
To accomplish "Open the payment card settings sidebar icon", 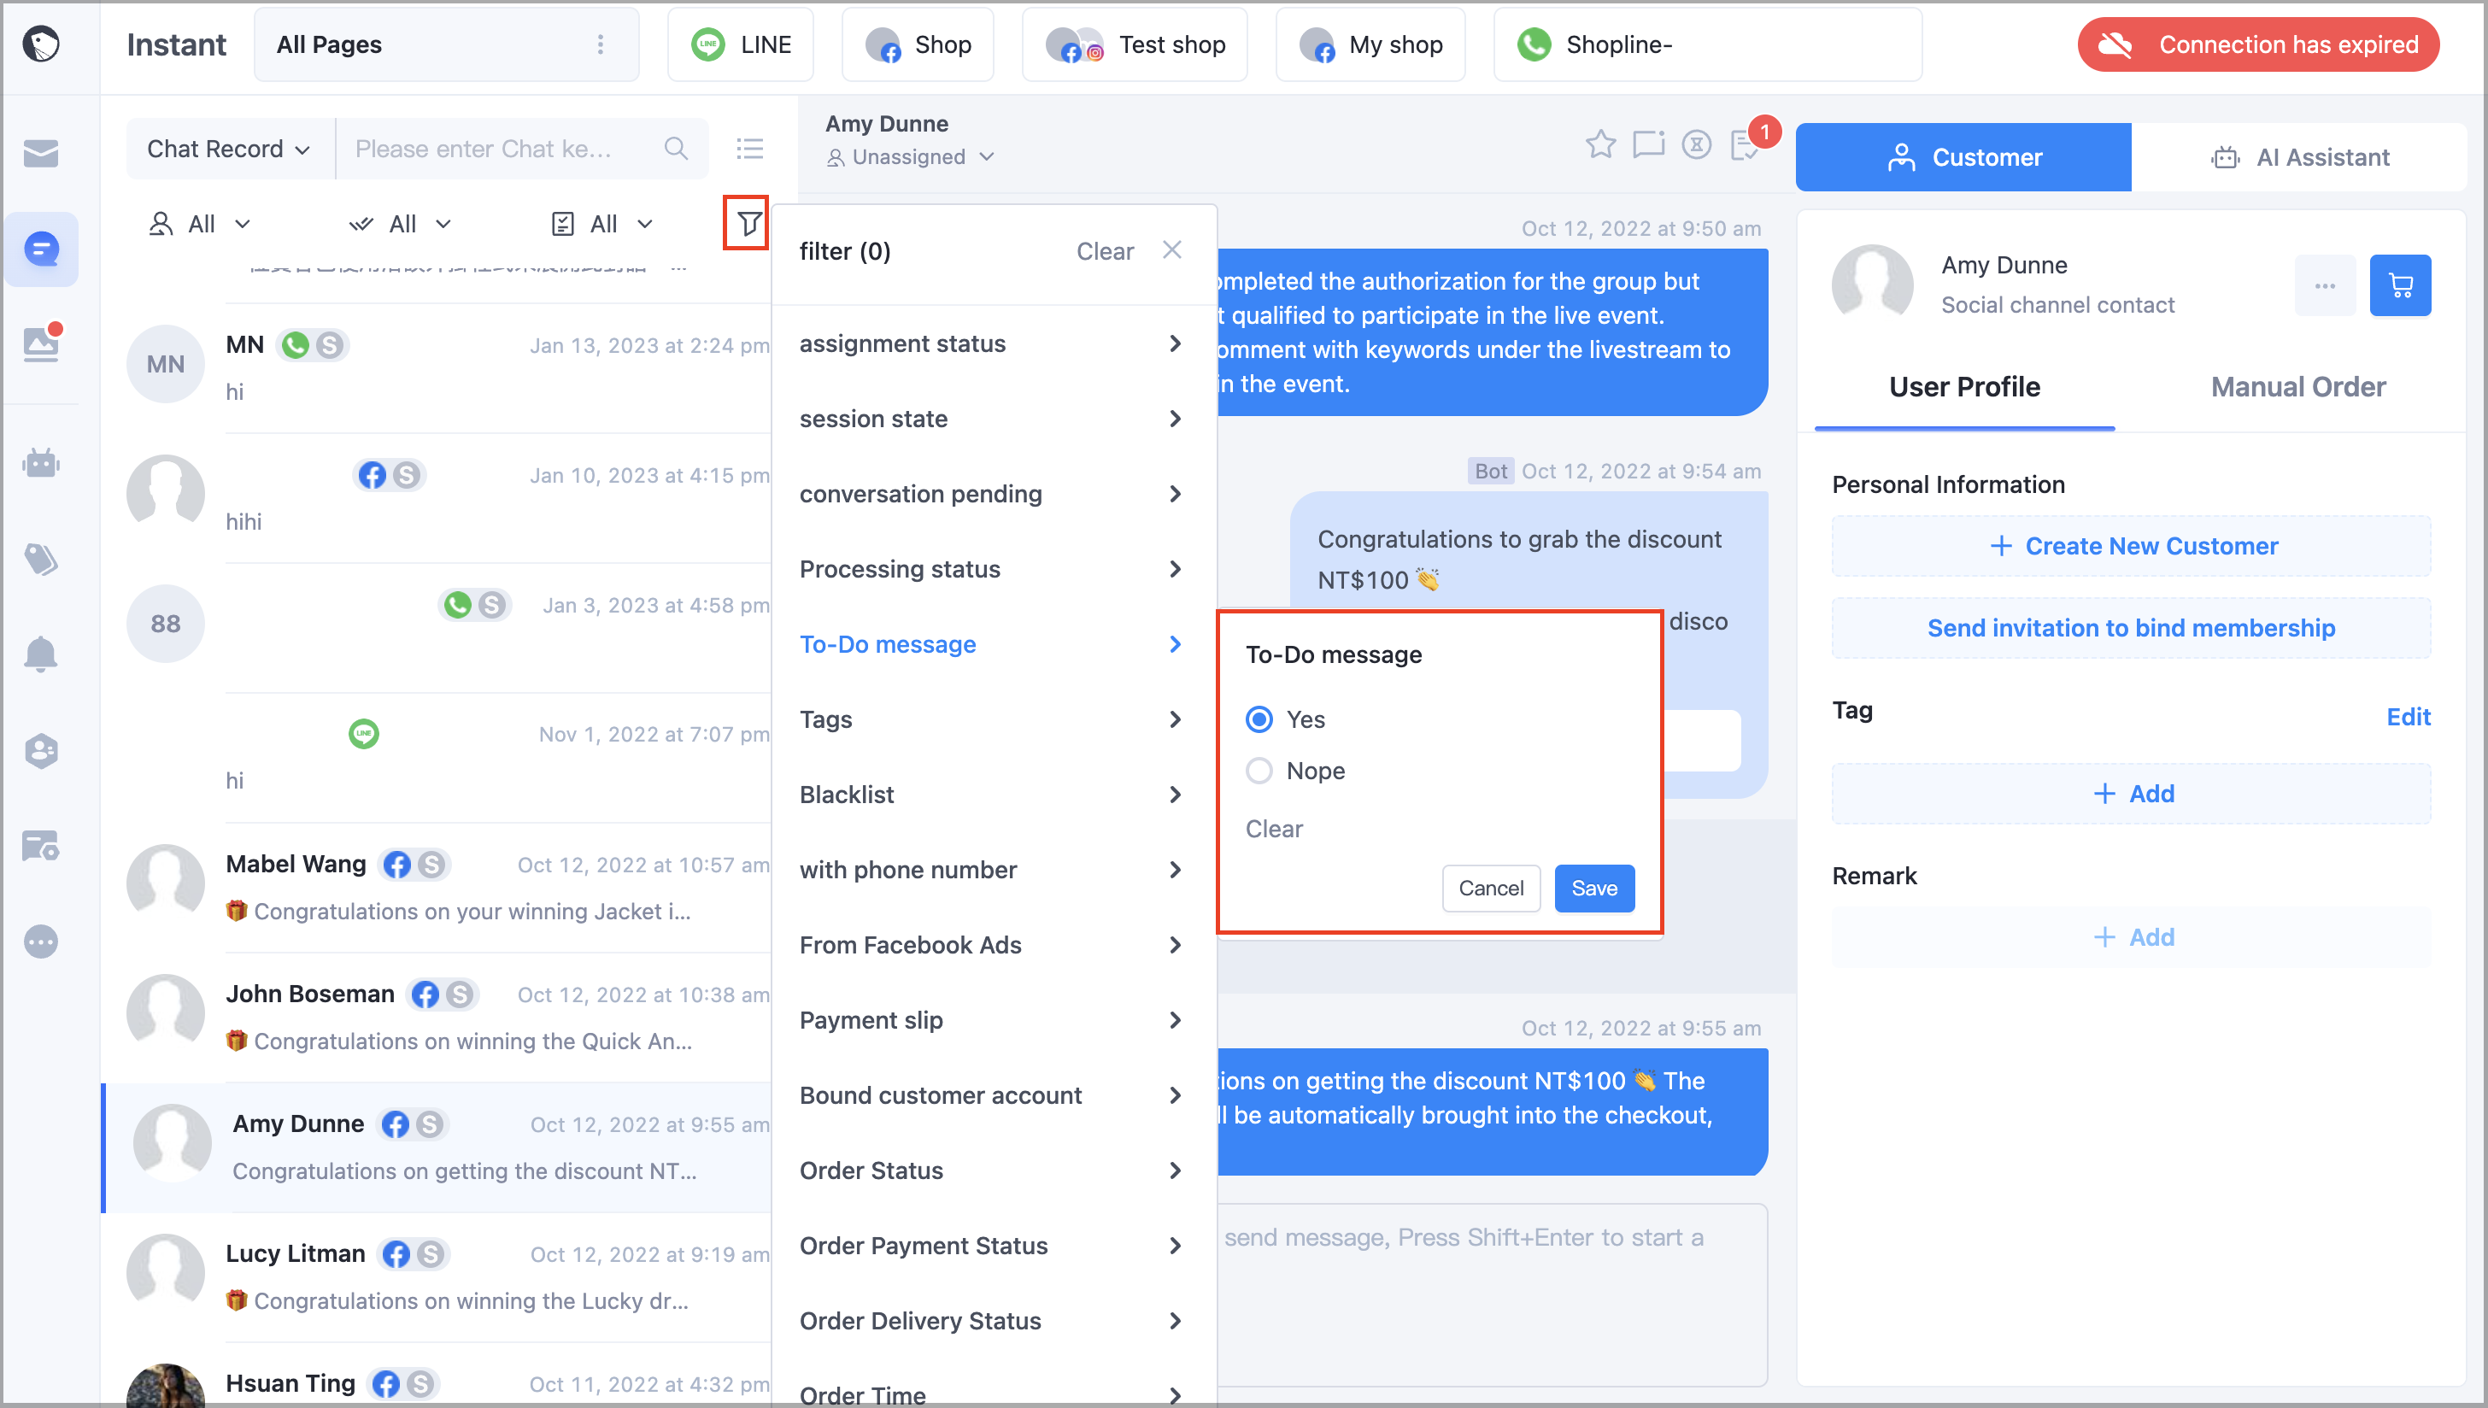I will (x=41, y=845).
